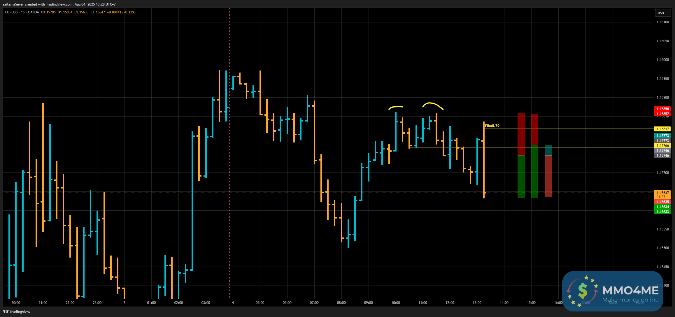Click the OANDA broker name in legend
The height and width of the screenshot is (317, 675).
coord(34,12)
